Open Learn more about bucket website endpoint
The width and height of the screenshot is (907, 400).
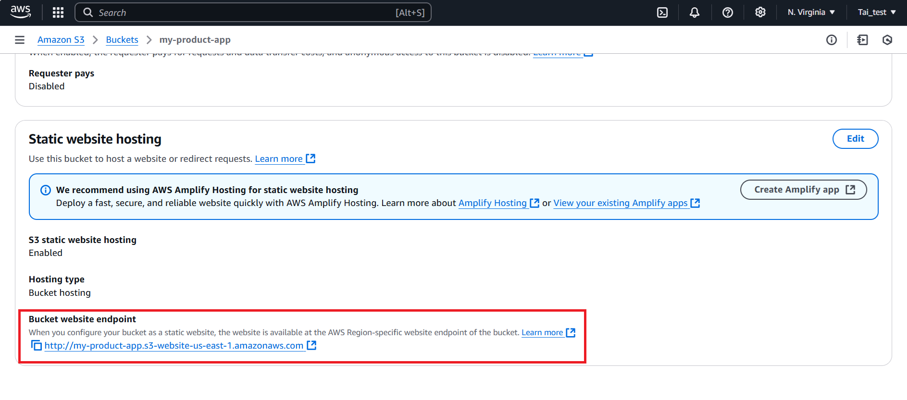point(548,332)
